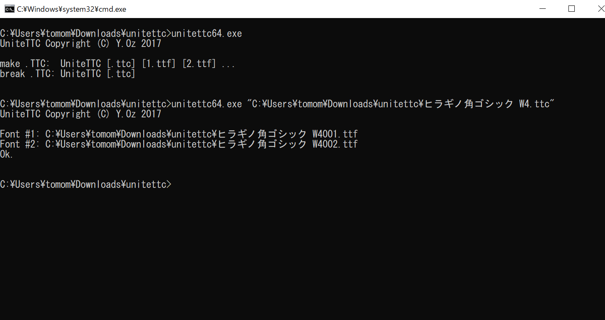Click the [2.ttf] argument text
This screenshot has width=605, height=320.
[199, 64]
